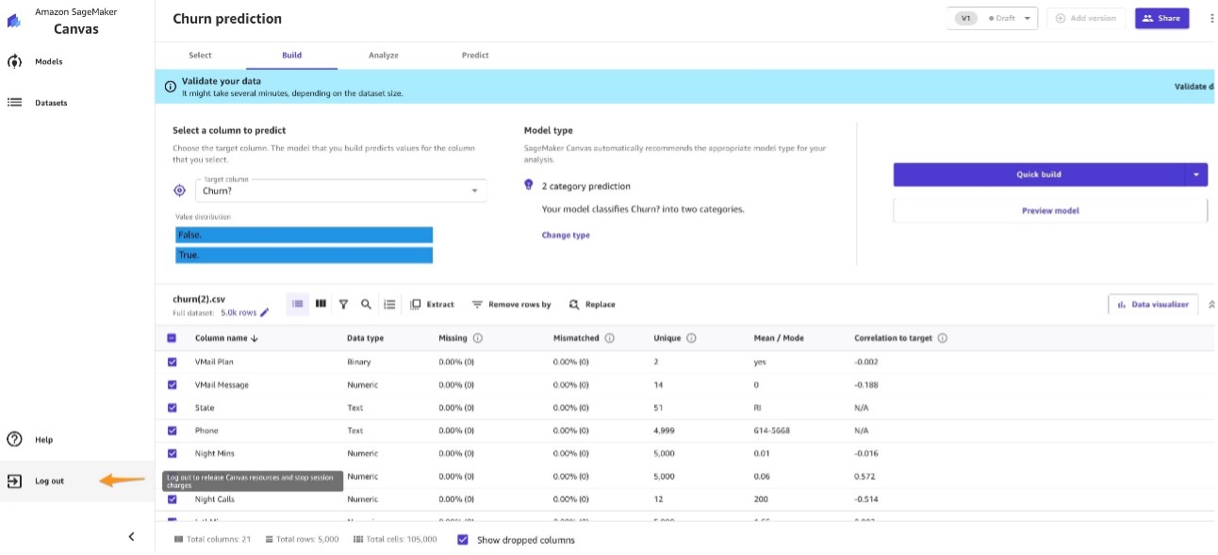Open the Models section icon in sidebar
Screen dimensions: 1218x555
[14, 62]
